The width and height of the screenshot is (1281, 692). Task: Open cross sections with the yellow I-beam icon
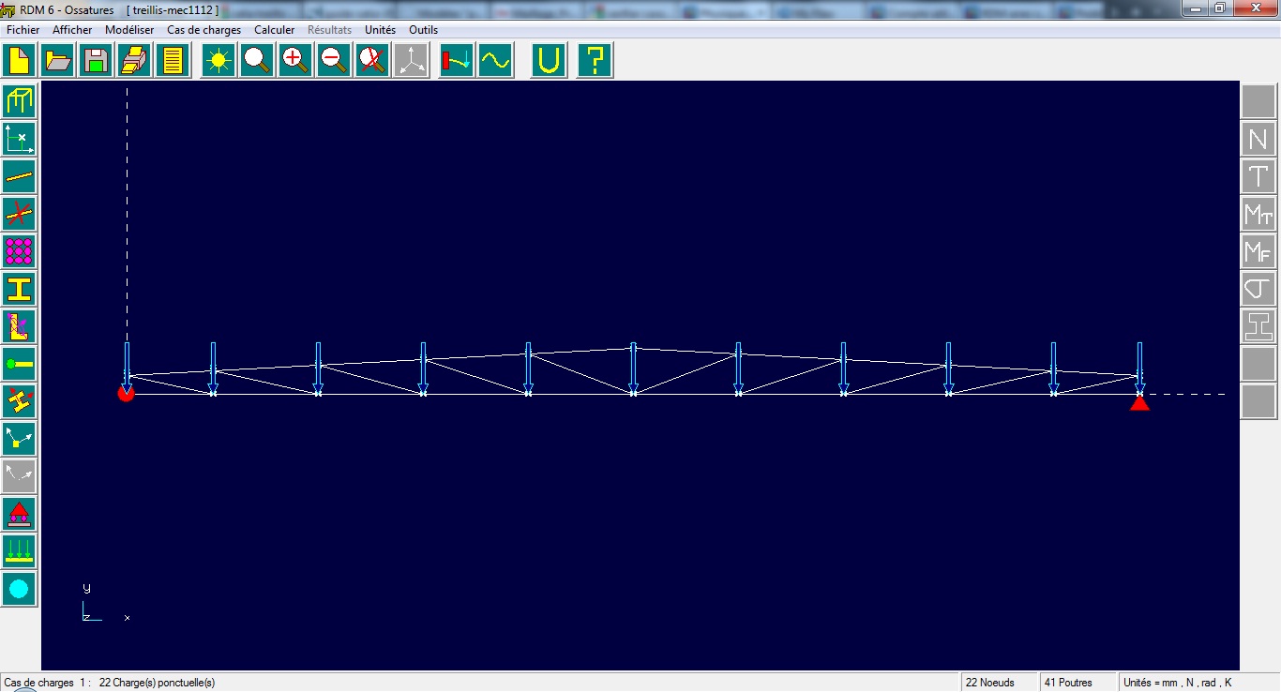[20, 289]
